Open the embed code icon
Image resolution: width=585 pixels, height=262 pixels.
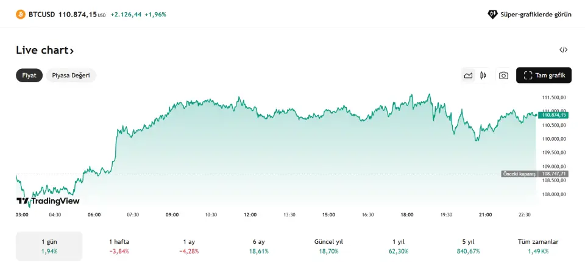[563, 50]
